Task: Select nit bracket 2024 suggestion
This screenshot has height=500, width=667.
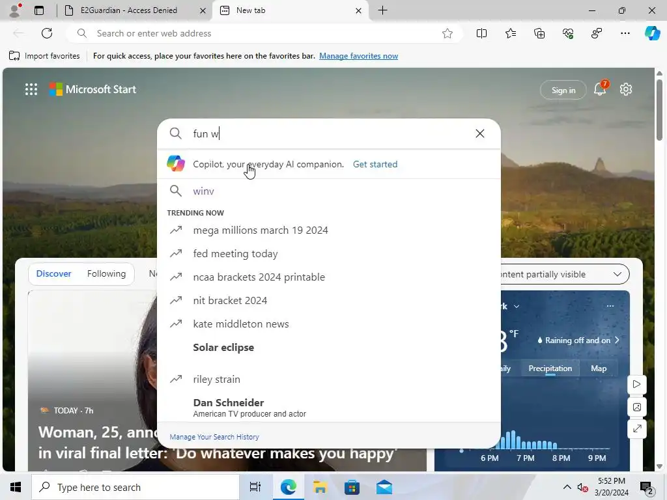Action: (x=328, y=300)
